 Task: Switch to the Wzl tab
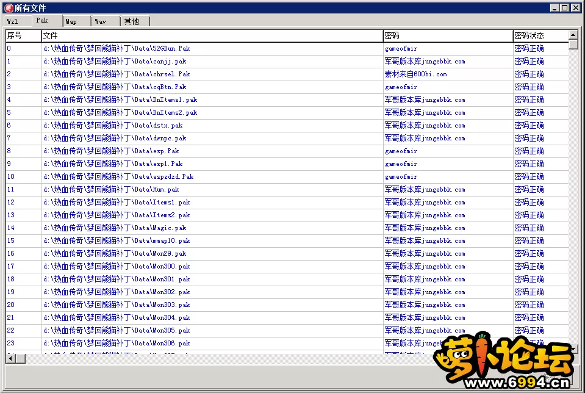[x=17, y=21]
